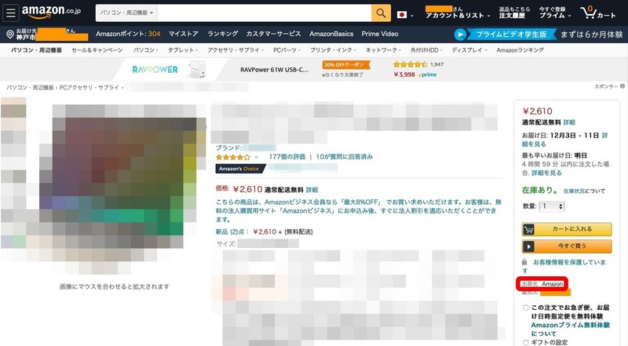Click the 在庫状況について link

[x=584, y=191]
